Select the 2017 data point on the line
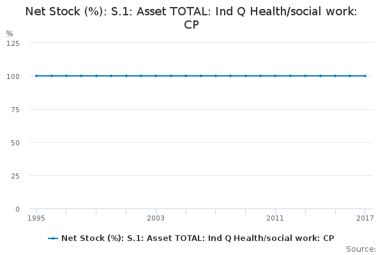This screenshot has height=255, width=383. (x=365, y=76)
